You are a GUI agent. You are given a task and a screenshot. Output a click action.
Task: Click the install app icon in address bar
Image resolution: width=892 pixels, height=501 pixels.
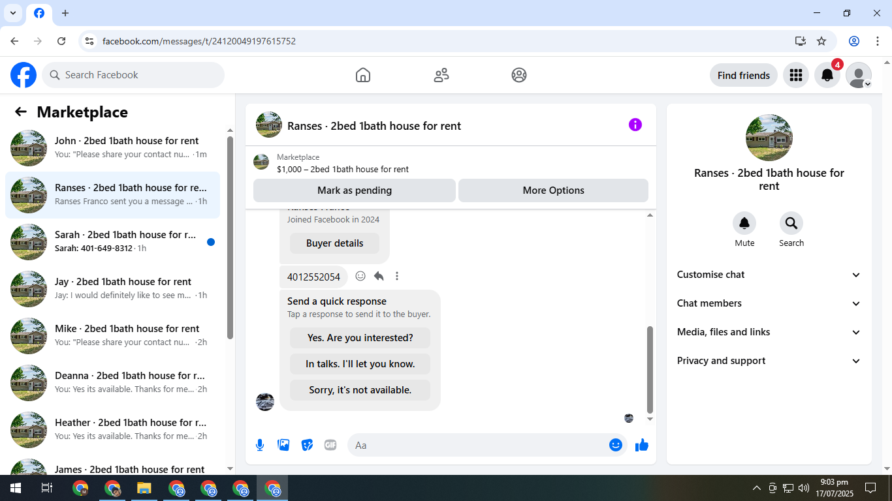coord(801,41)
